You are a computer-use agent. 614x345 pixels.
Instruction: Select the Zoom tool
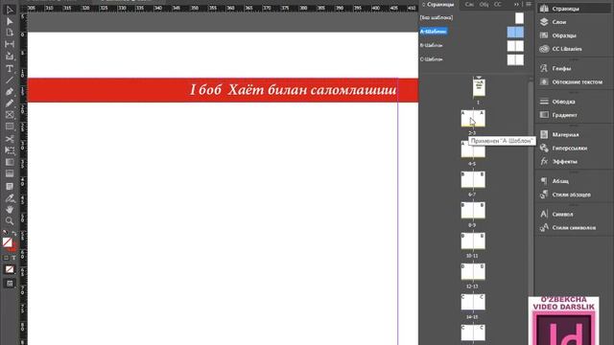coord(10,221)
